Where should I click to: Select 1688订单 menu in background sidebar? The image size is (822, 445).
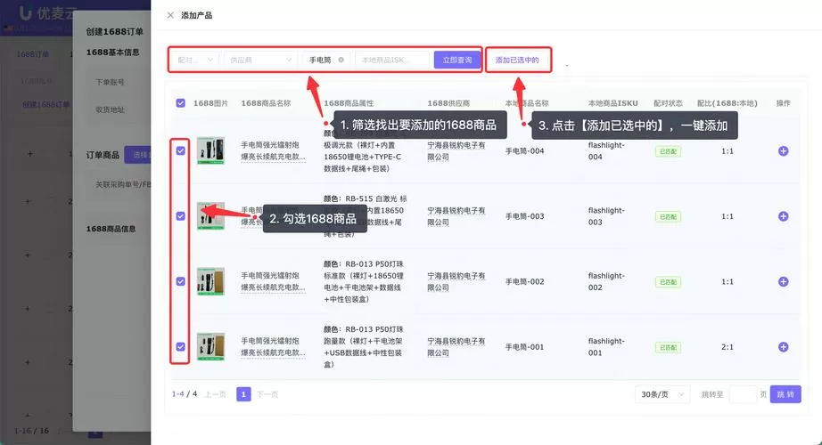(x=32, y=54)
